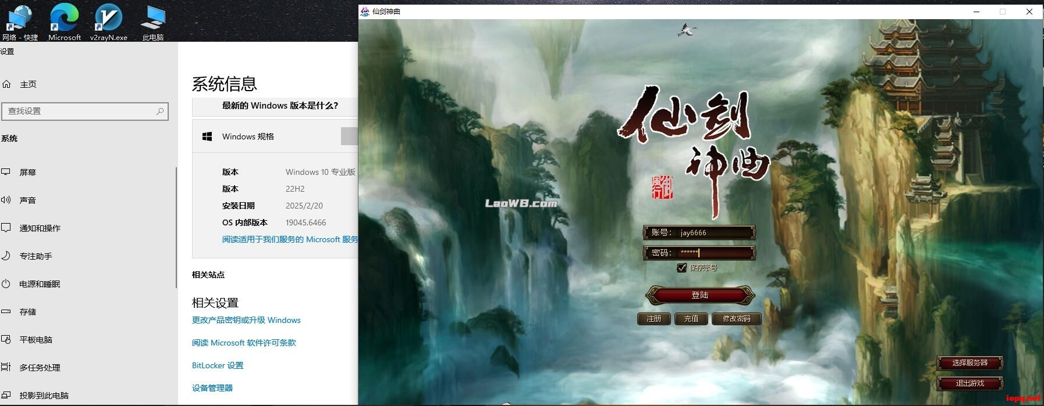Click the 退出游戏 exit game button
Screen dimensions: 1044x406
[x=970, y=383]
